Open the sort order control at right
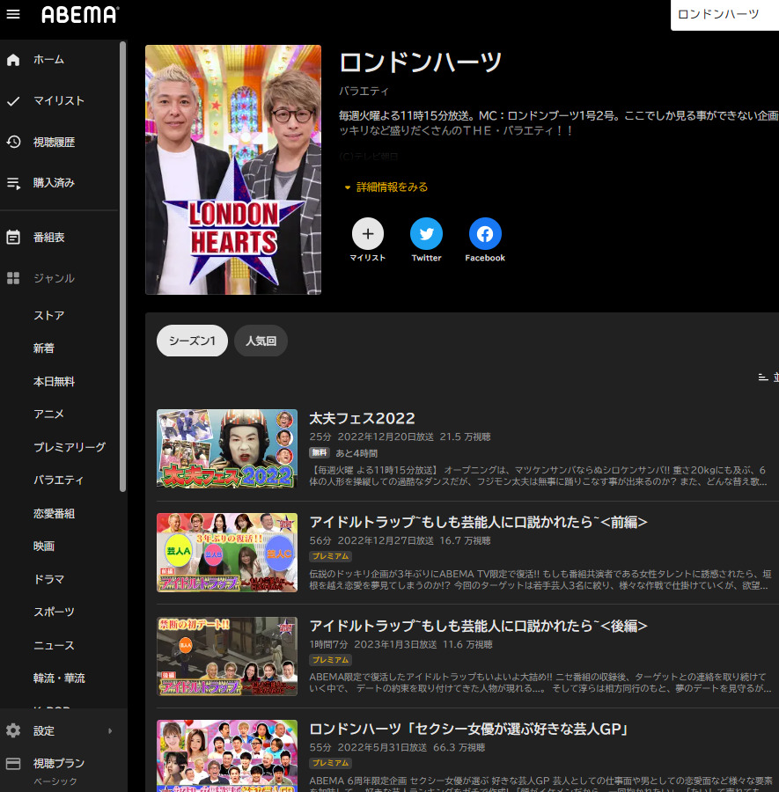This screenshot has width=779, height=792. pos(768,377)
